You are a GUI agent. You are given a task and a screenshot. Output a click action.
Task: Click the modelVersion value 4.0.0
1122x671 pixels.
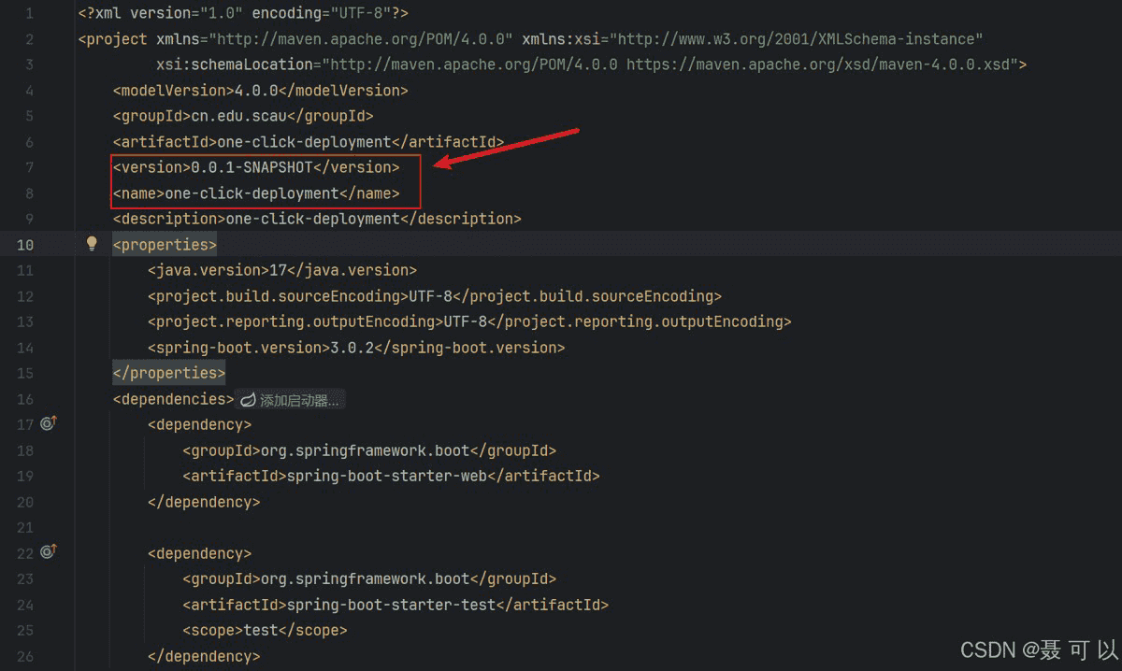click(x=251, y=91)
